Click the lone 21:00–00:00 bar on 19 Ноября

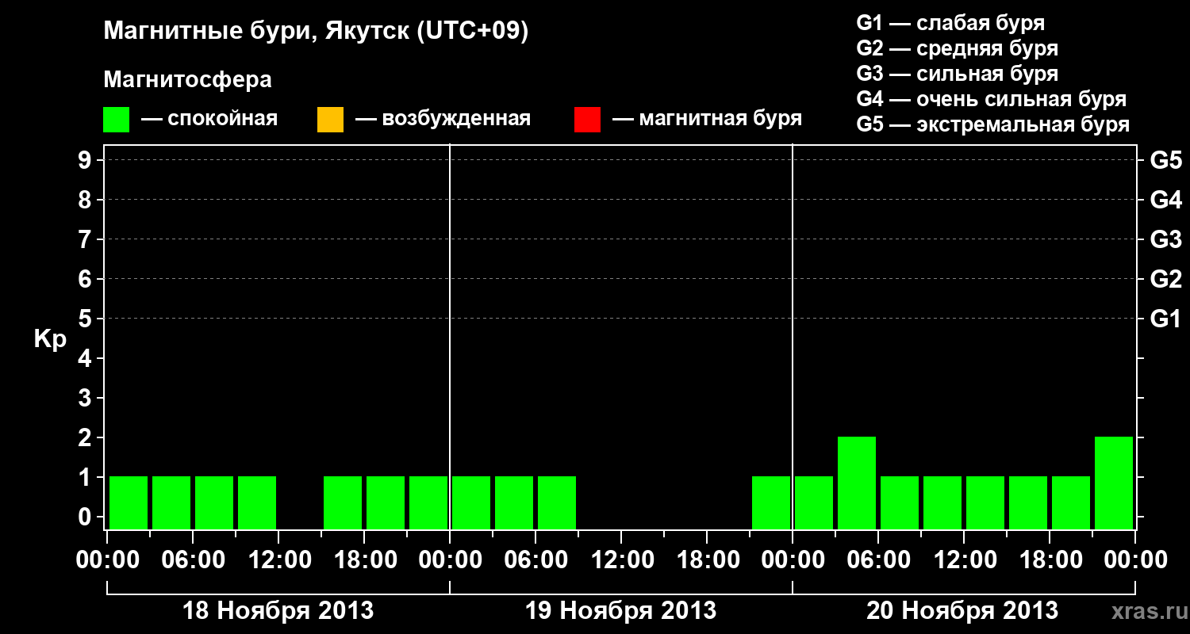(x=771, y=502)
